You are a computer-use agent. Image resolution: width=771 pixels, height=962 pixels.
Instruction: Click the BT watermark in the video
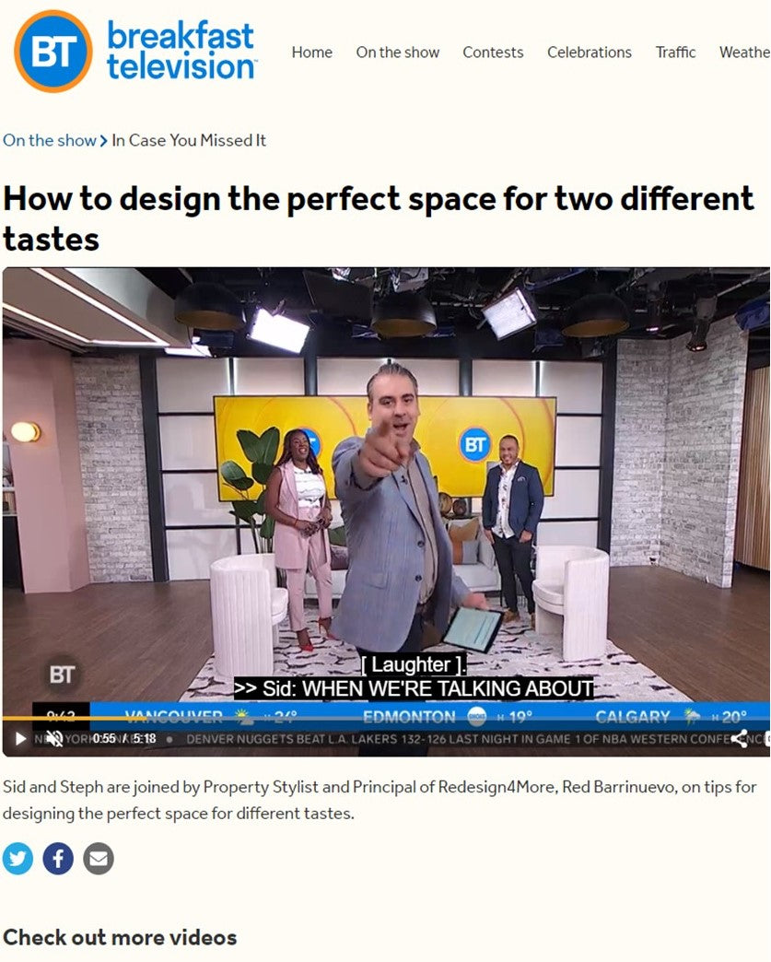(x=62, y=675)
